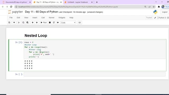The image size is (169, 95).
Task: Open the Edit menu
Action: point(18,18)
